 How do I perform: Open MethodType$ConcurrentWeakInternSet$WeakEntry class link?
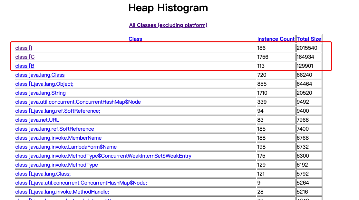(x=103, y=156)
